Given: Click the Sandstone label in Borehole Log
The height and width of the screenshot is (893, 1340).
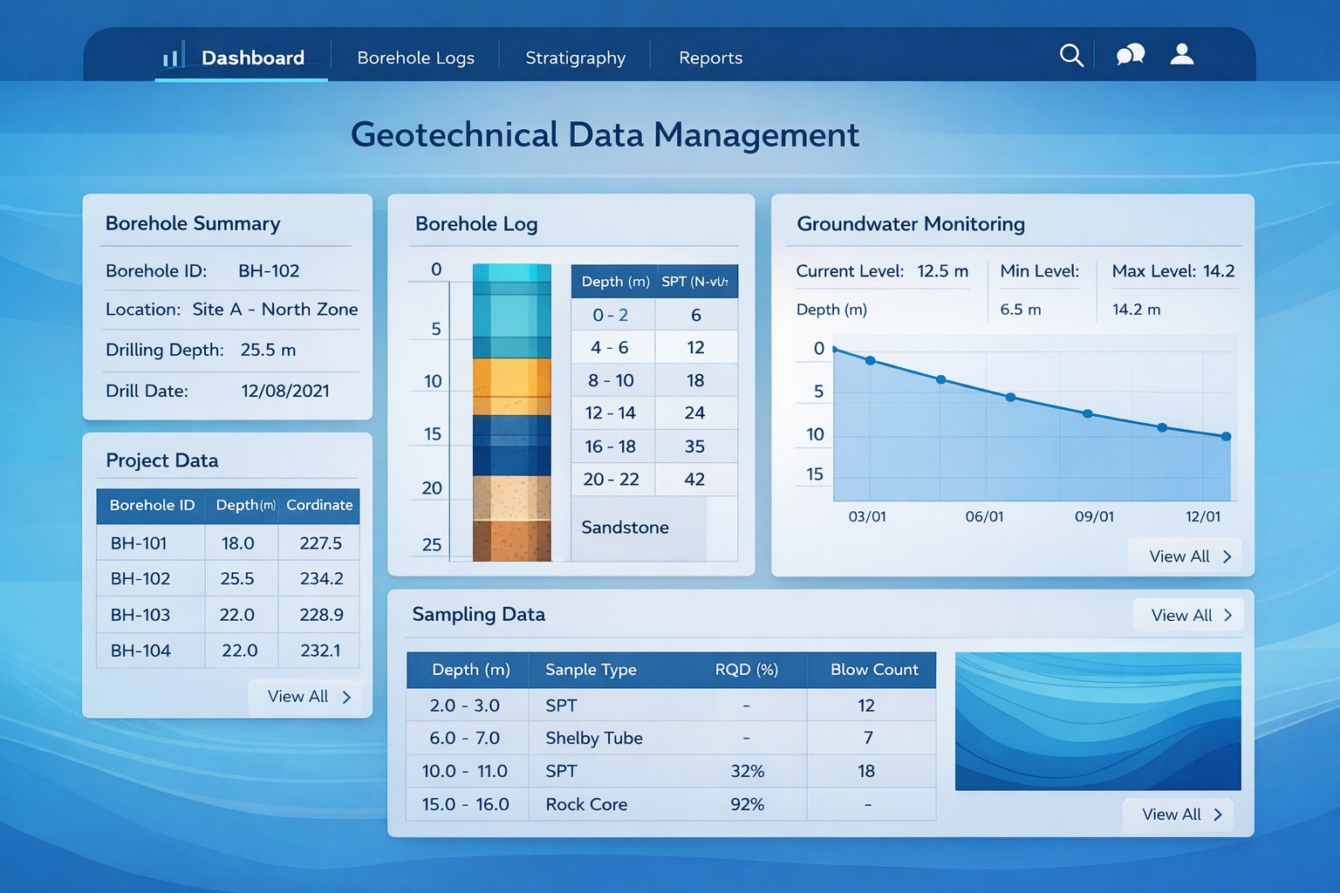Looking at the screenshot, I should pyautogui.click(x=625, y=528).
